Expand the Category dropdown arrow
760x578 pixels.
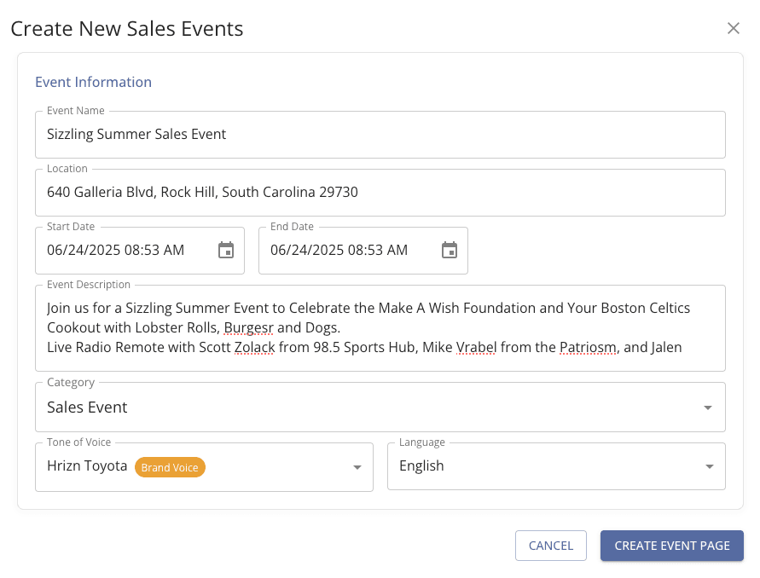707,407
